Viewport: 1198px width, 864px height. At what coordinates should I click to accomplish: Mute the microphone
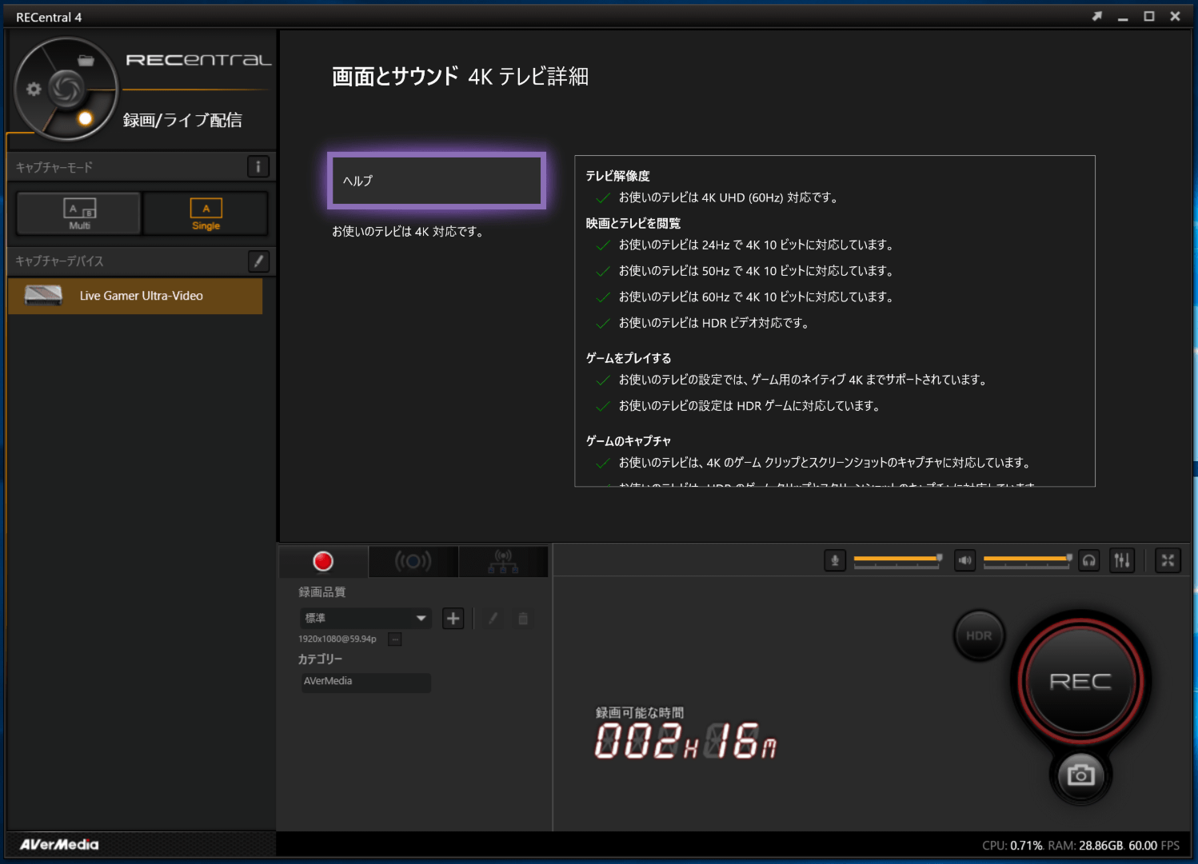pos(834,560)
